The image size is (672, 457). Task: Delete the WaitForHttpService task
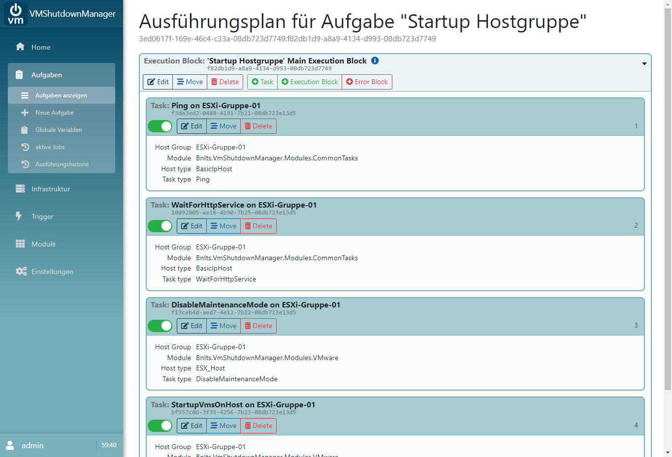[258, 226]
